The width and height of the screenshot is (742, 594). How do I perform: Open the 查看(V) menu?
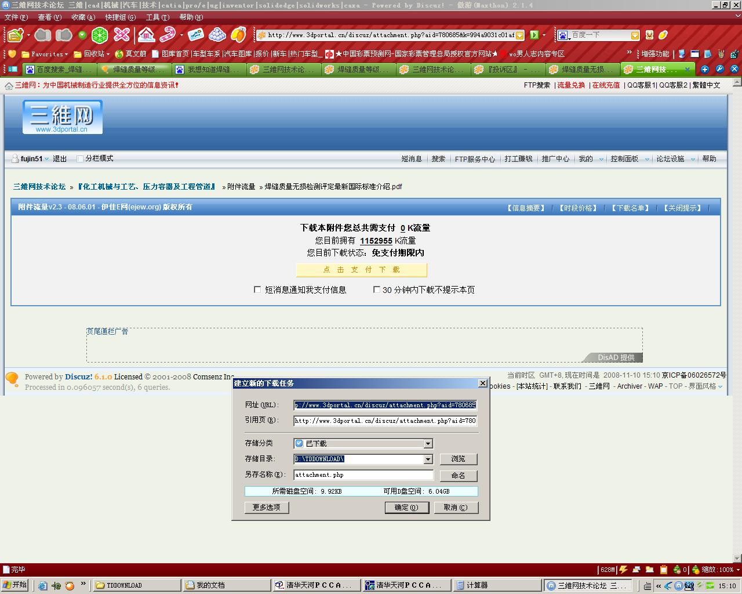[x=49, y=17]
